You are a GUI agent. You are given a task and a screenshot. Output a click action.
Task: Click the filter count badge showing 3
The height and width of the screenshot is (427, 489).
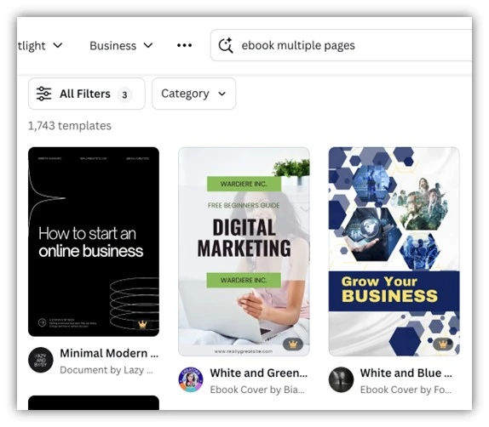click(x=124, y=94)
